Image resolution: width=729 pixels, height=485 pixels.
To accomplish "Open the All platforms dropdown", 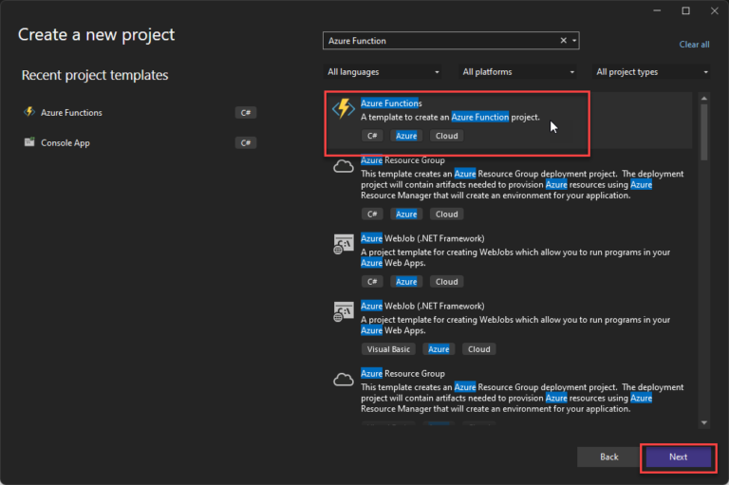I will tap(518, 72).
